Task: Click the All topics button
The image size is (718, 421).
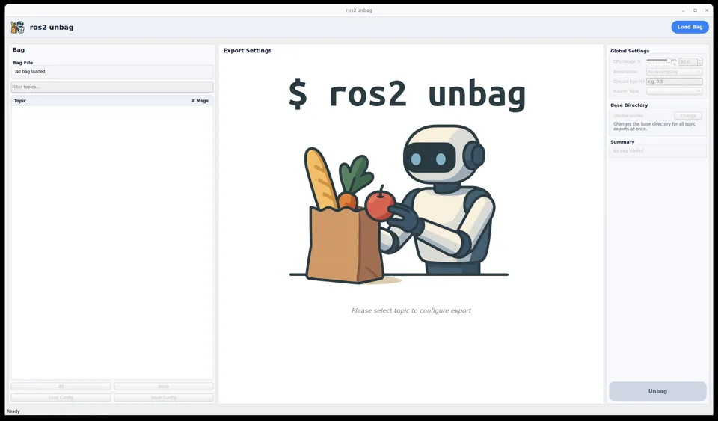Action: pyautogui.click(x=61, y=386)
